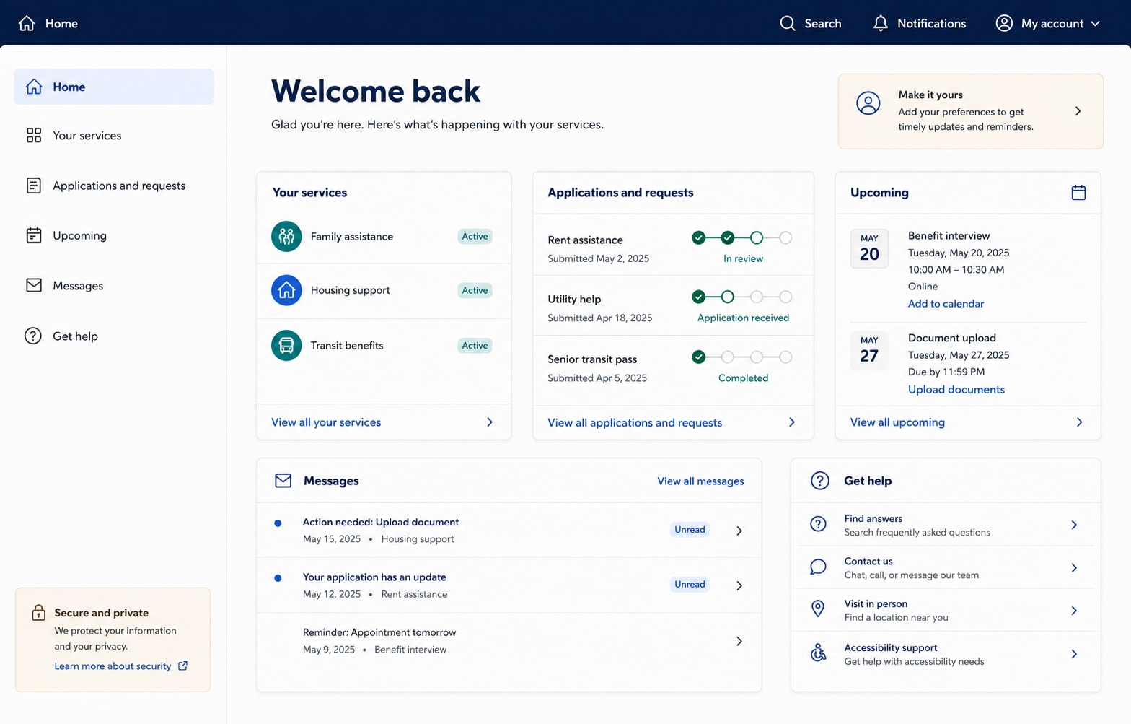1131x724 pixels.
Task: Click the Messages envelope icon in sidebar
Action: (x=34, y=285)
